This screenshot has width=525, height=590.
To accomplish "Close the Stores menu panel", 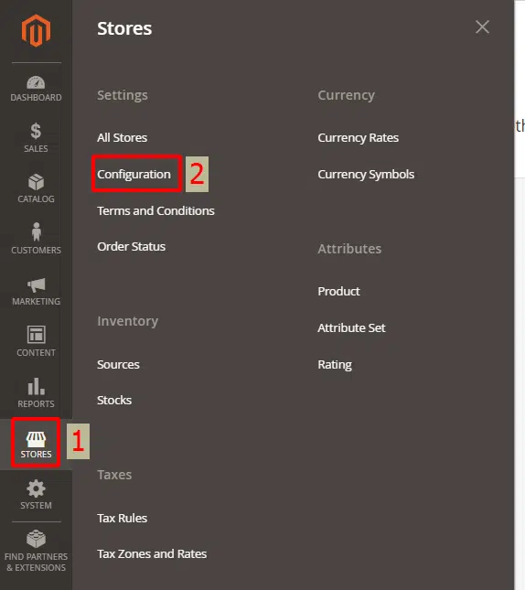I will [x=482, y=27].
